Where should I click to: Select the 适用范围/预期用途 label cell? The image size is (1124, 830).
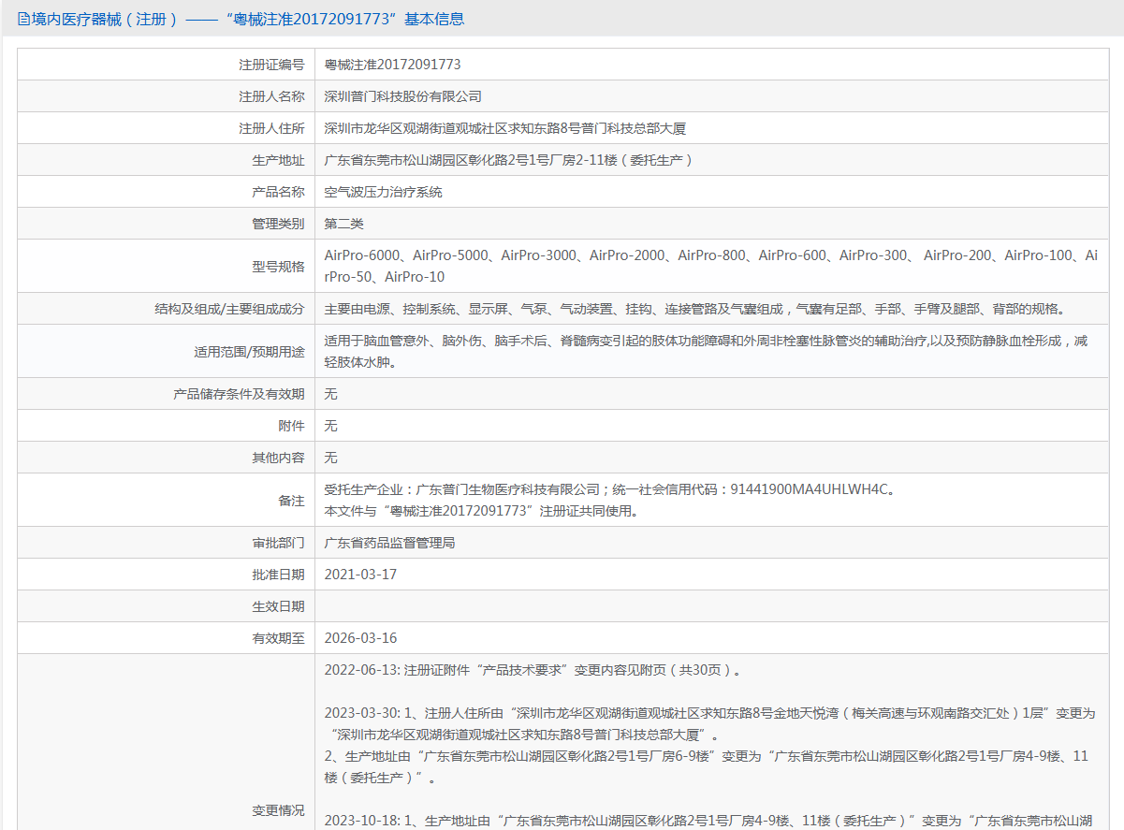167,351
